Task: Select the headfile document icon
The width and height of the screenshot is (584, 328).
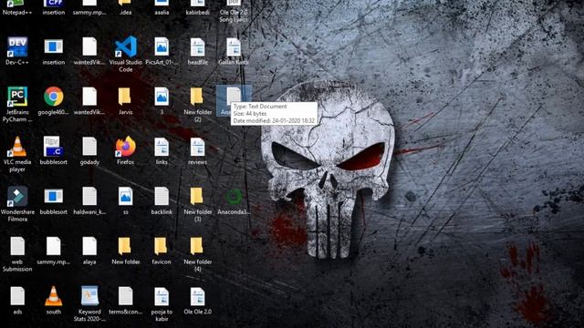Action: coord(197,51)
